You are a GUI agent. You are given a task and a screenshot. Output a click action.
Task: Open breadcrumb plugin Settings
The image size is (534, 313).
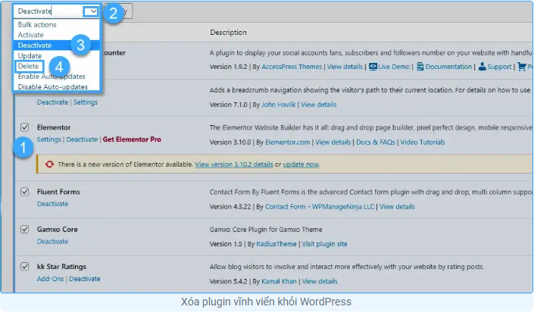tap(86, 102)
